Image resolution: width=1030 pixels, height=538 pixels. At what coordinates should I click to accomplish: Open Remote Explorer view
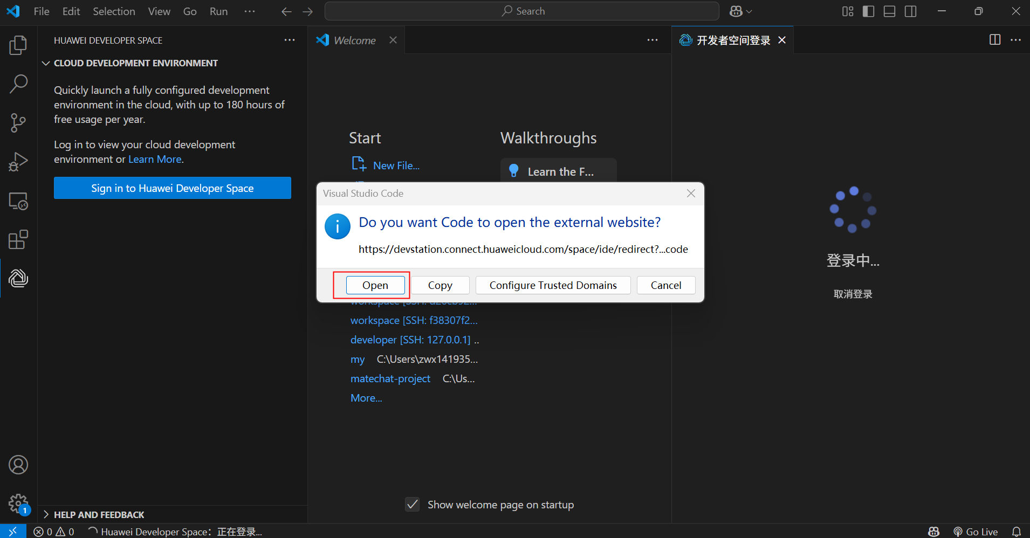[18, 201]
